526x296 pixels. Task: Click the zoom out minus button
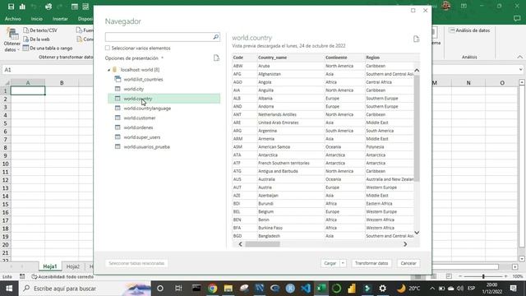tap(460, 276)
